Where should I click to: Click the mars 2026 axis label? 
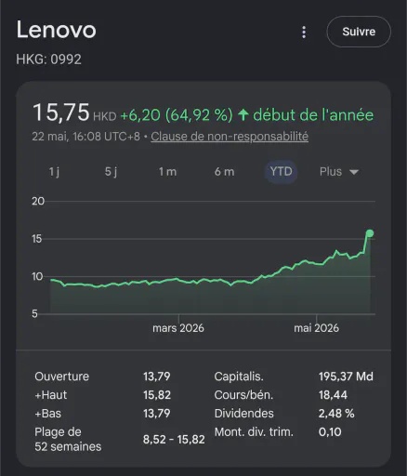(x=178, y=328)
